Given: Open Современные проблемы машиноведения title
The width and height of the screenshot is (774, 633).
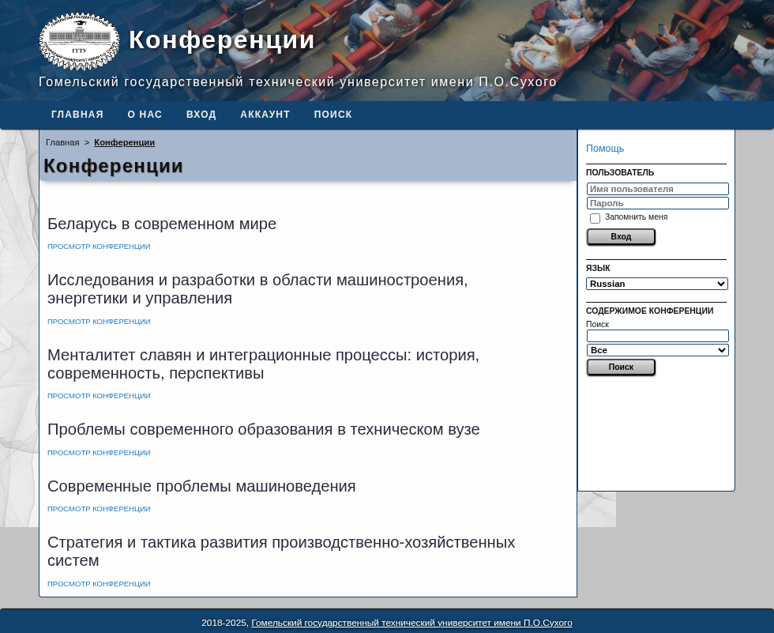Looking at the screenshot, I should (201, 486).
